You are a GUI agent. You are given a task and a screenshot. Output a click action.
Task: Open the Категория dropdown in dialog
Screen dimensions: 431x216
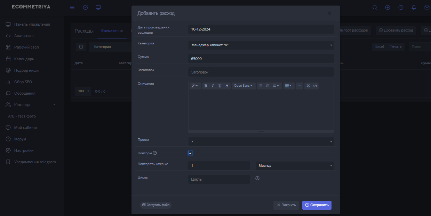coord(261,45)
